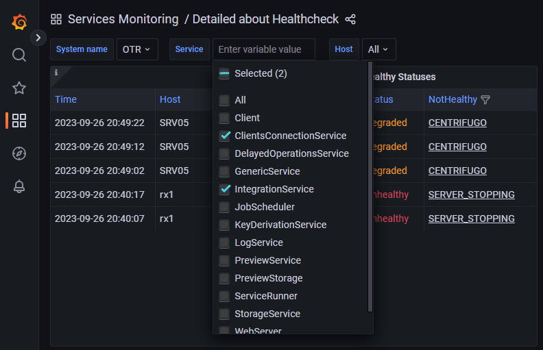Open the Alerting bell icon
Viewport: 543px width, 350px height.
19,186
